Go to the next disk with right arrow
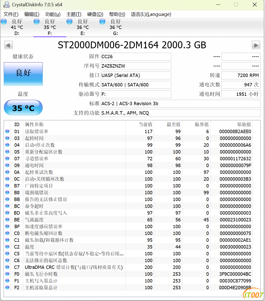The image size is (265, 301). tap(256, 45)
